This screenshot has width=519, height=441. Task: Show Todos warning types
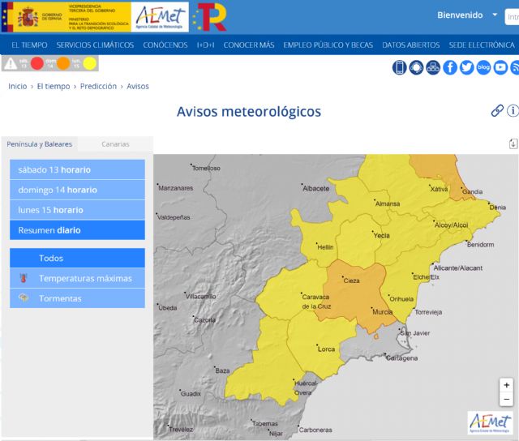77,258
